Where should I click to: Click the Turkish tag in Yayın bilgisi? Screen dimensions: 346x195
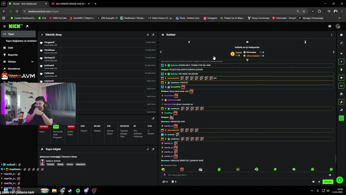50,164
